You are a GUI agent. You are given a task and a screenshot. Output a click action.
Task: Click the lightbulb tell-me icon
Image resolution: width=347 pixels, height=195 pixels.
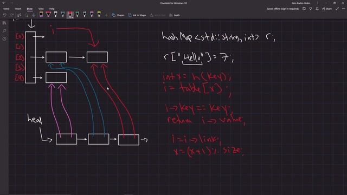click(x=311, y=9)
